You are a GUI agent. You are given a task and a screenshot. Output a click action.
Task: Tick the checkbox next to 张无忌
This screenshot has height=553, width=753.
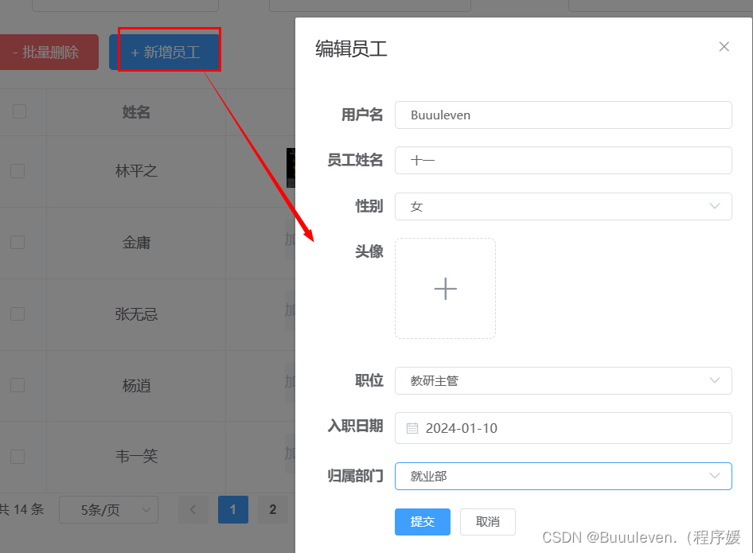point(17,313)
